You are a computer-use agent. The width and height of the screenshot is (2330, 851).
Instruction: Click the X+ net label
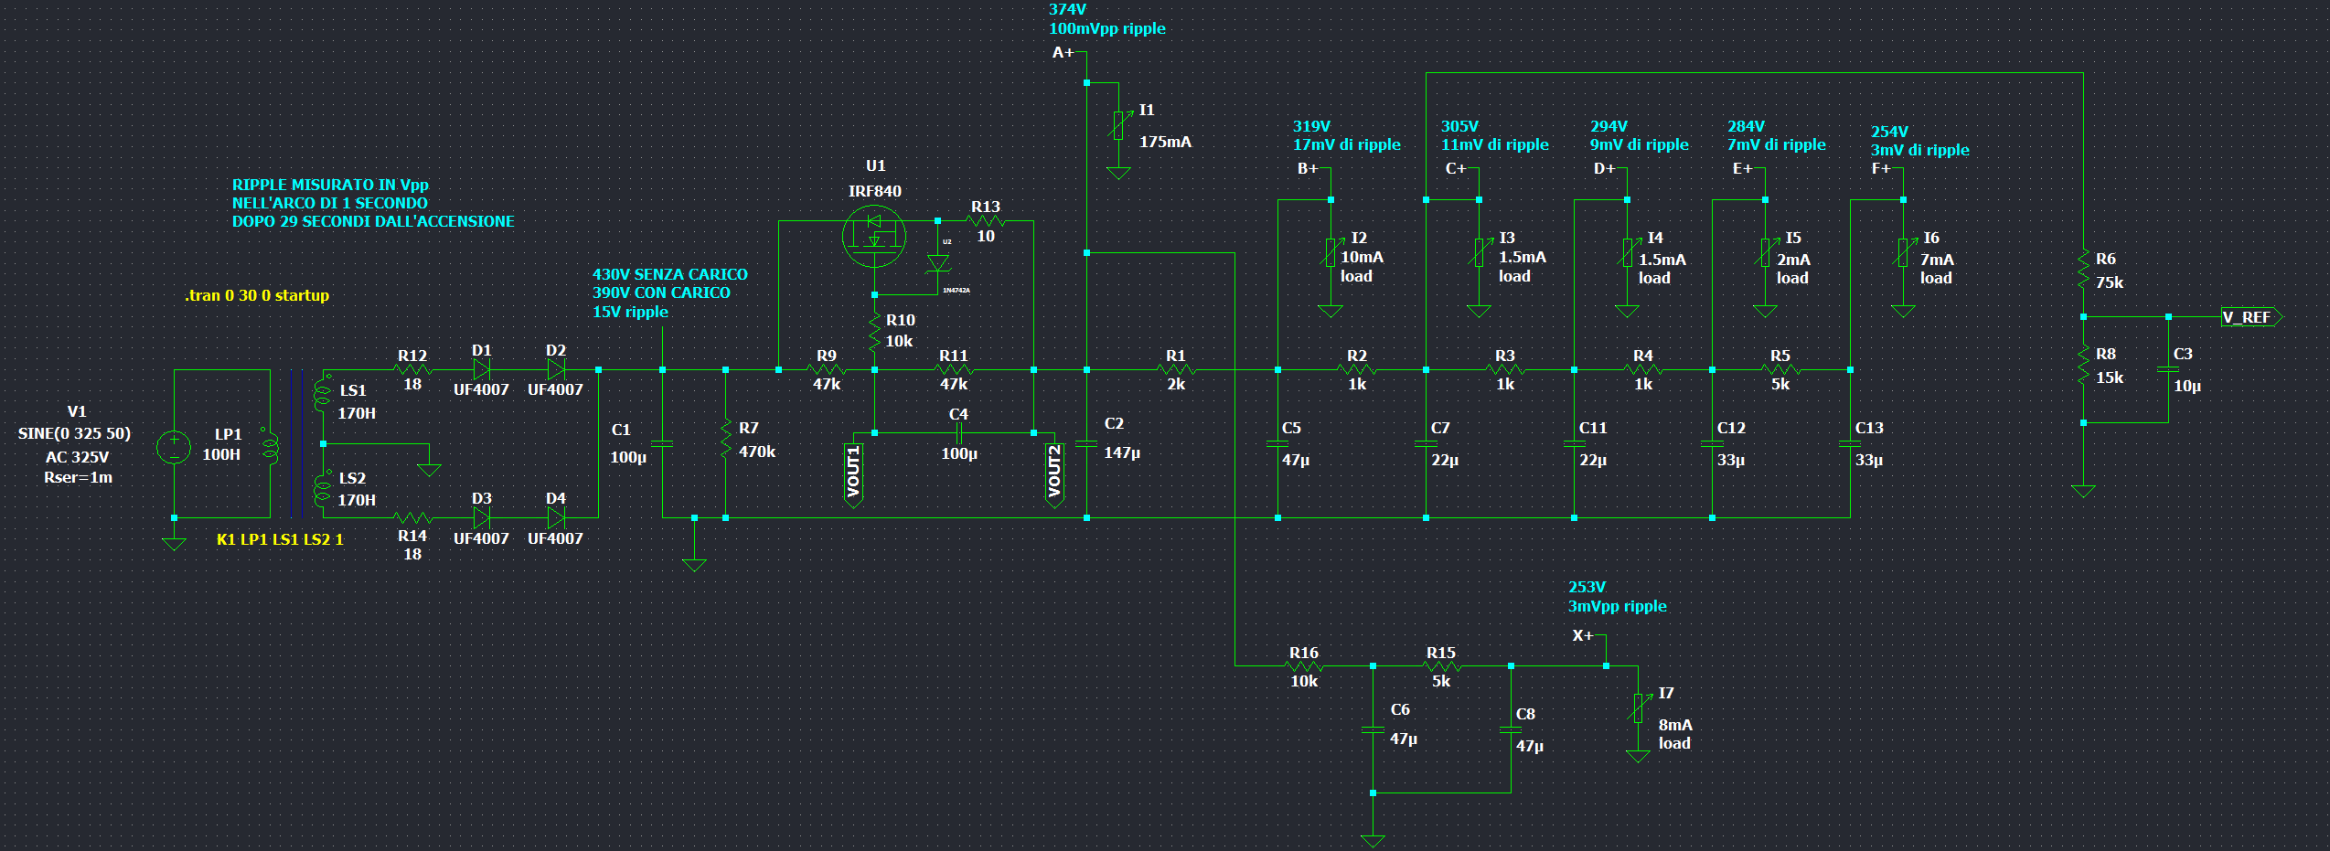(1582, 635)
